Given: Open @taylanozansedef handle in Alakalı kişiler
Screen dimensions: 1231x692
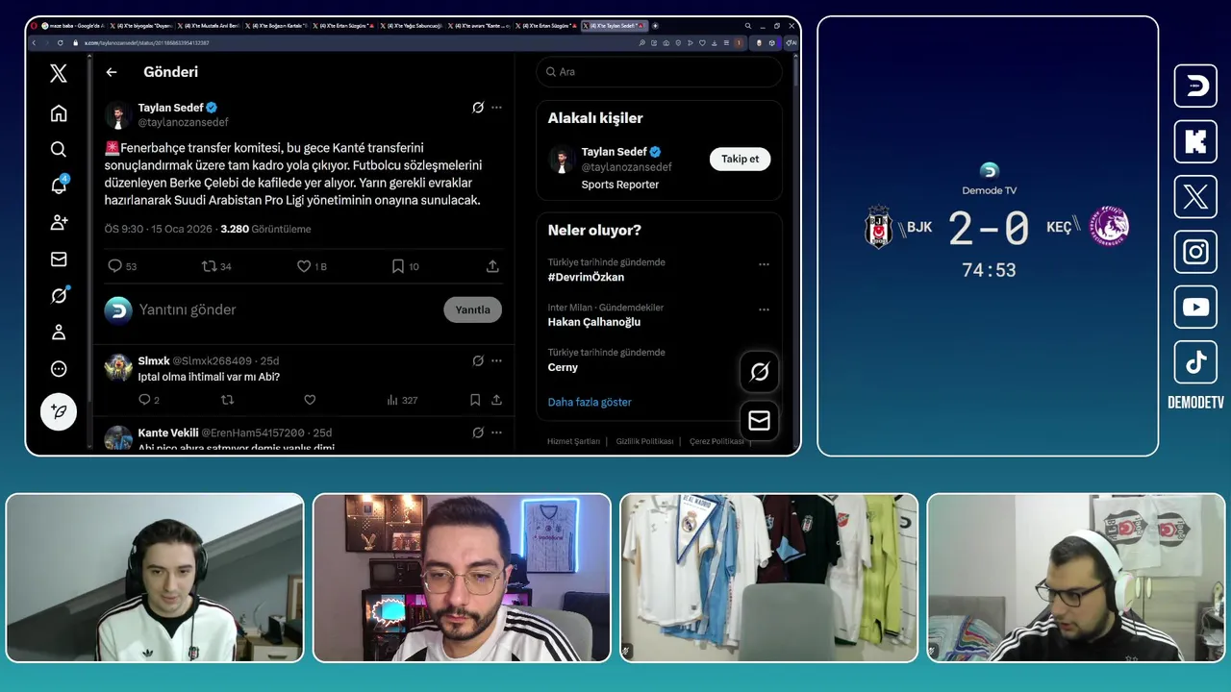Looking at the screenshot, I should coord(626,167).
